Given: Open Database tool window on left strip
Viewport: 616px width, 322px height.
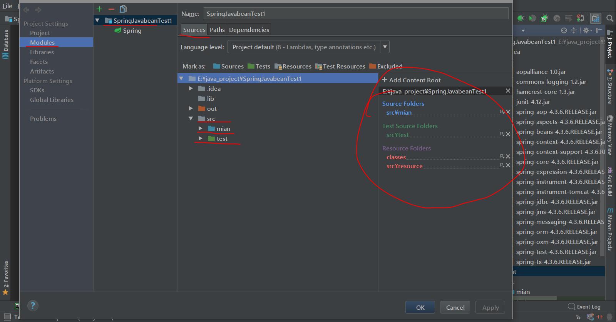Looking at the screenshot, I should 5,44.
